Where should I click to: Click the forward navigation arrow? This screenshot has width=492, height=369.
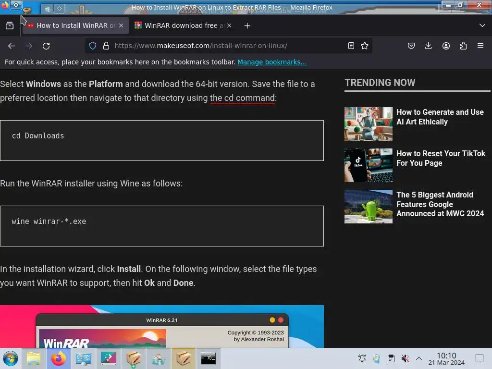29,46
